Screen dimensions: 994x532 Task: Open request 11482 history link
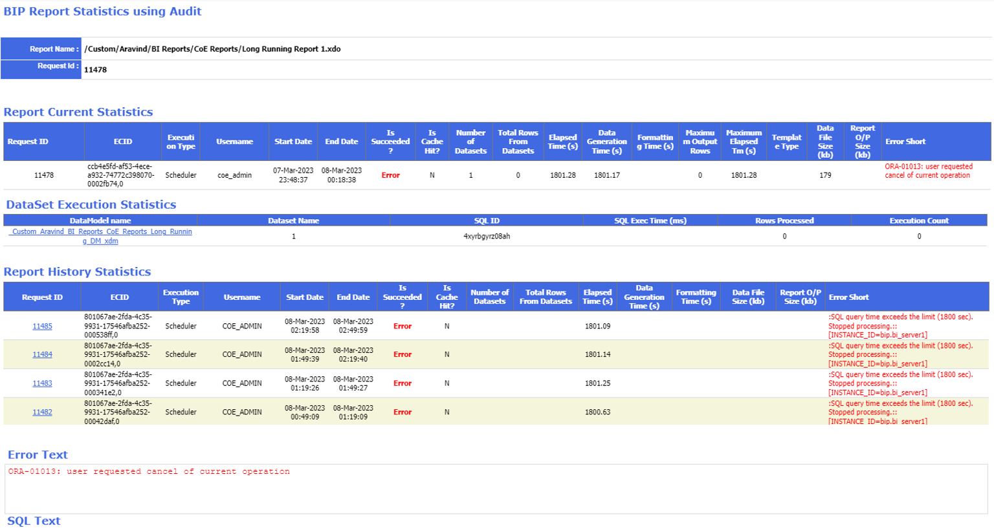[x=42, y=412]
